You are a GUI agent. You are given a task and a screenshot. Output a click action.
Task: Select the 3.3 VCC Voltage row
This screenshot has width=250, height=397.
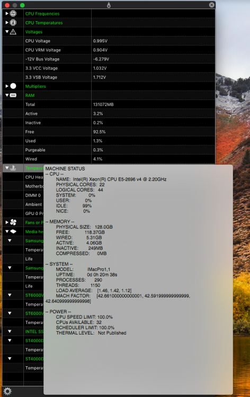click(109, 68)
